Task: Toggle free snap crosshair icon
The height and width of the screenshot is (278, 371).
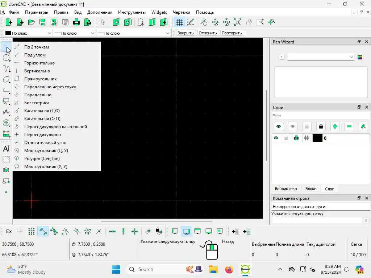Action: 20,231
